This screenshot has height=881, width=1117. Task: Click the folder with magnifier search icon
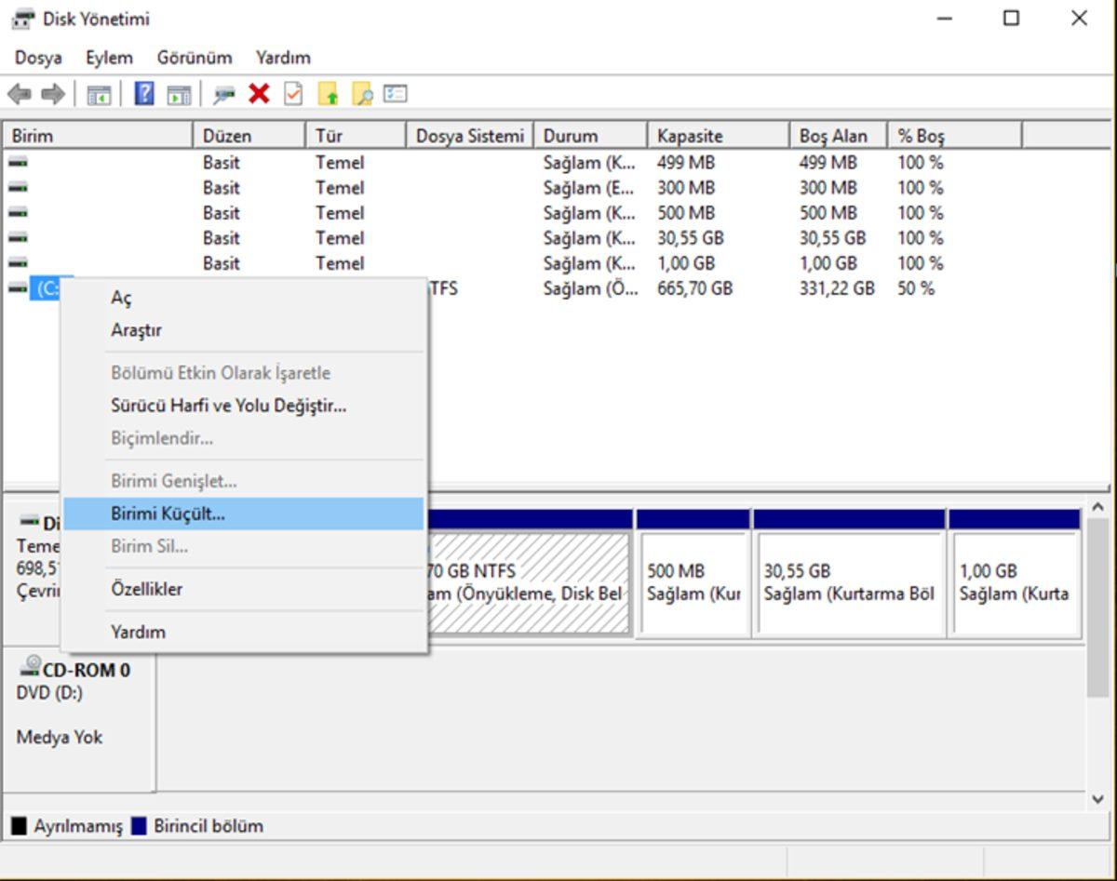(361, 94)
